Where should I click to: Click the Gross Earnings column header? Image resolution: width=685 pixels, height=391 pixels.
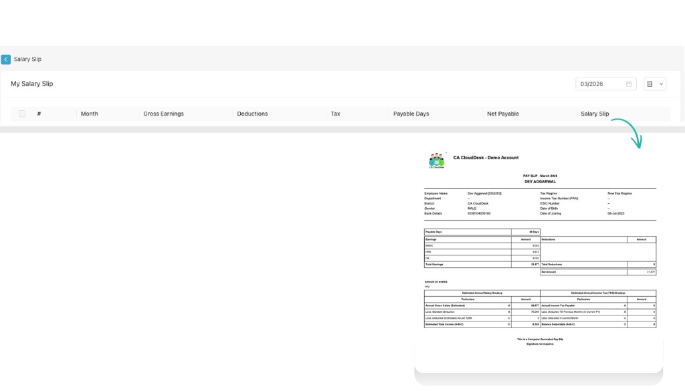tap(163, 114)
